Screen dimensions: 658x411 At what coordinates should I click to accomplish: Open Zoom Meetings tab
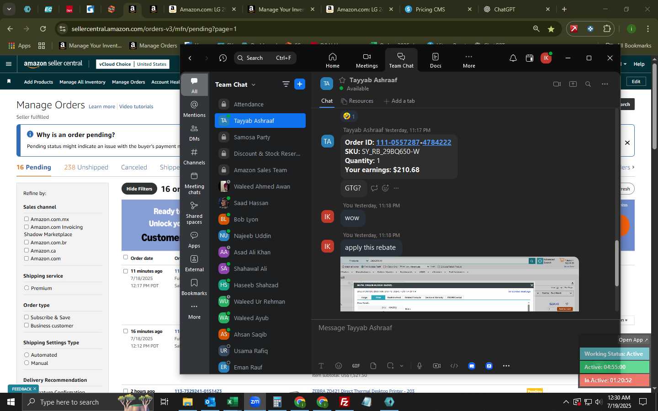366,60
